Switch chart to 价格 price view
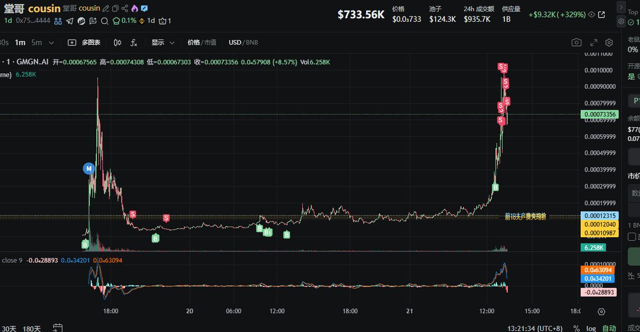 (194, 42)
